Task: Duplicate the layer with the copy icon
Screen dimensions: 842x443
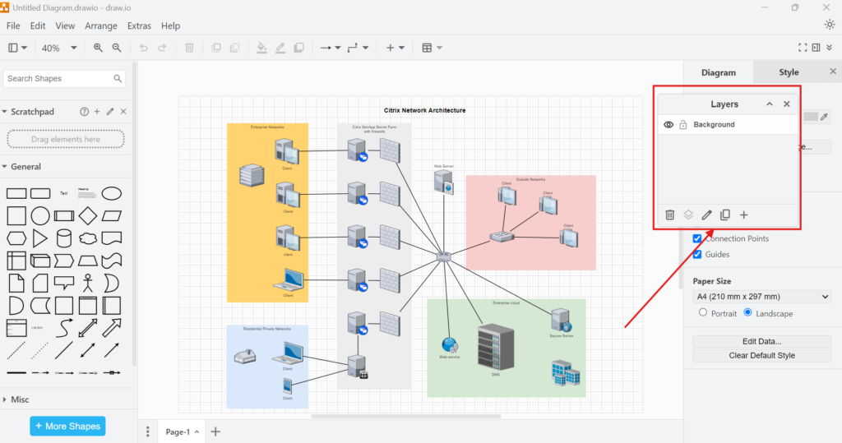Action: [x=725, y=215]
